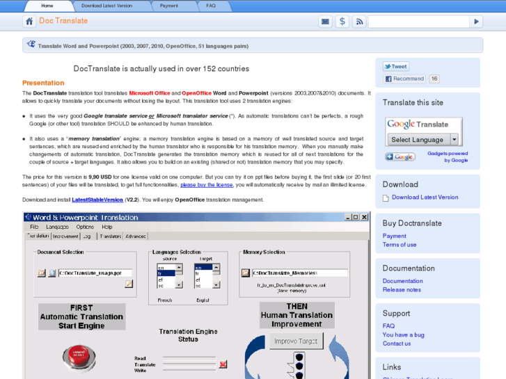Open the RSS feed icon
Screen dimensions: 506x379
click(x=359, y=22)
